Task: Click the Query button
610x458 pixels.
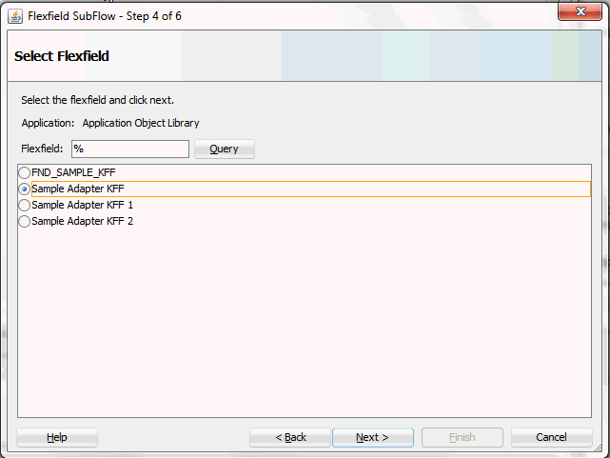Action: pyautogui.click(x=225, y=149)
